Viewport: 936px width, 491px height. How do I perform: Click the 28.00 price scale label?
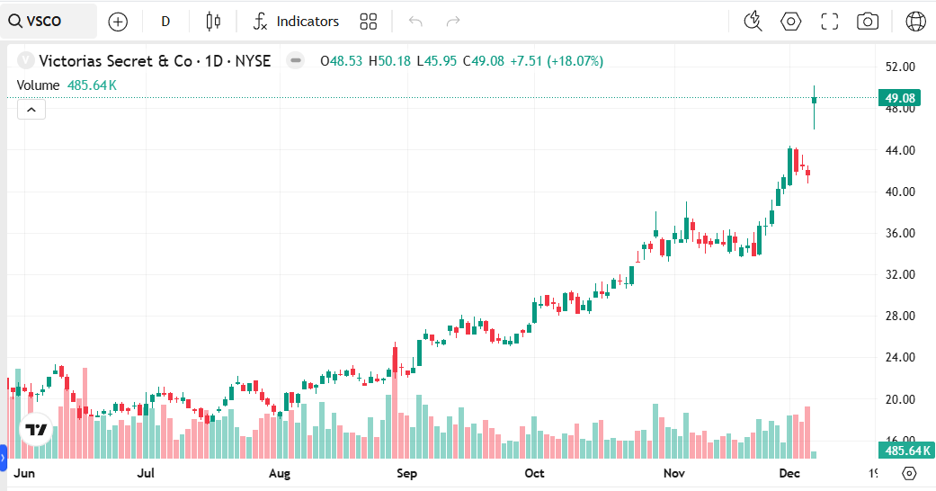click(x=900, y=316)
